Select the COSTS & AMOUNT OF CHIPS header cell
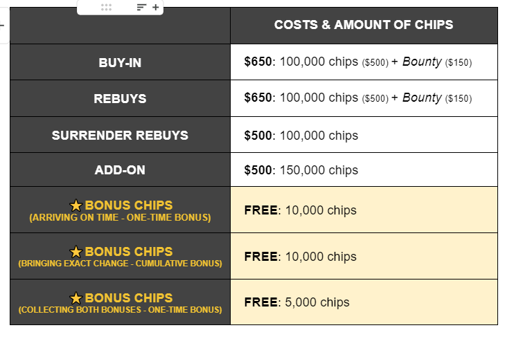Image resolution: width=514 pixels, height=339 pixels. [364, 26]
